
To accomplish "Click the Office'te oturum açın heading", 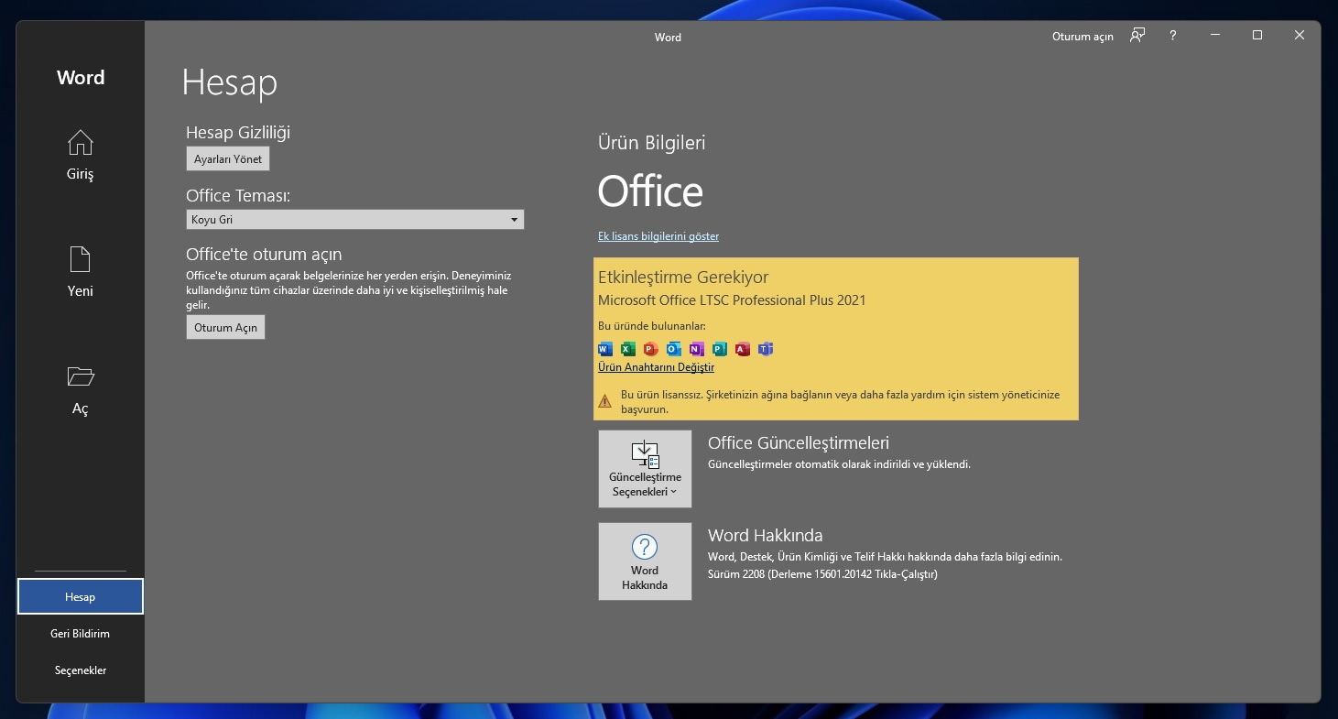I will pyautogui.click(x=264, y=255).
